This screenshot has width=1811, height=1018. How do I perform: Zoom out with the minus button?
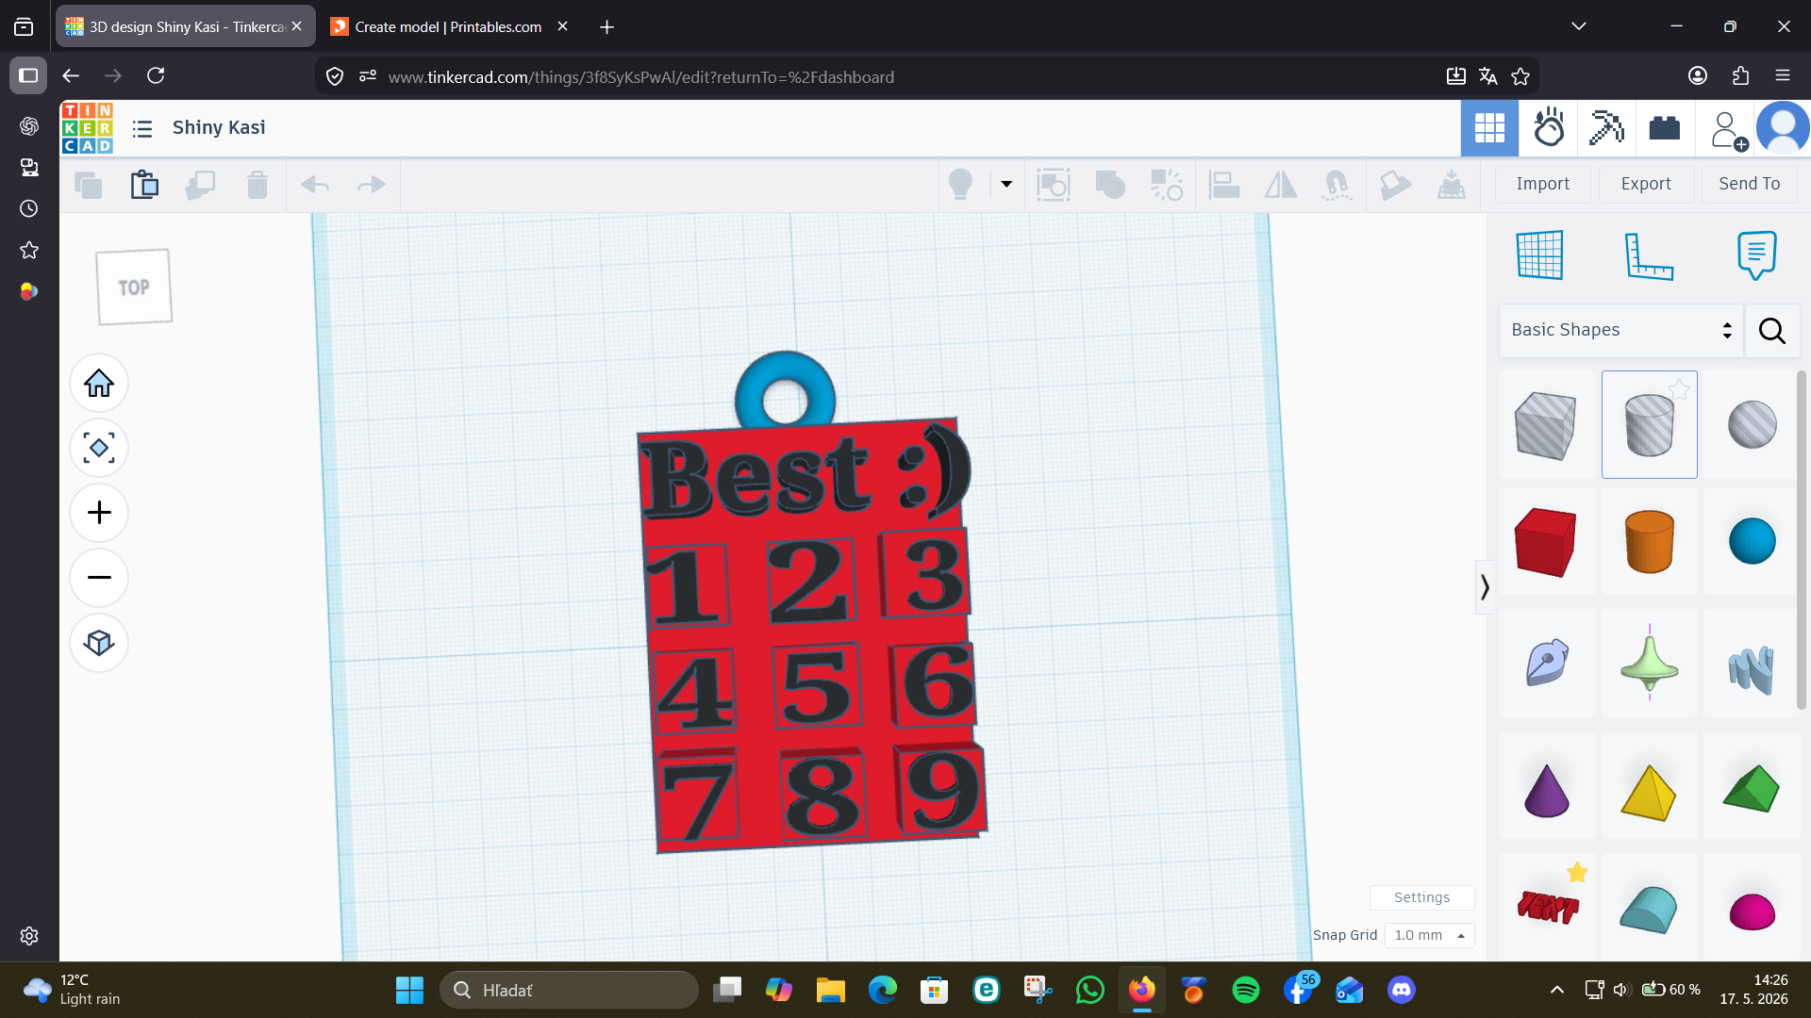click(99, 577)
